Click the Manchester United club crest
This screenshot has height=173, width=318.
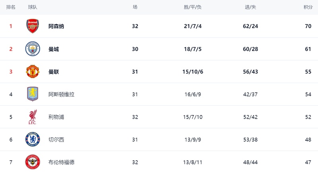33,71
